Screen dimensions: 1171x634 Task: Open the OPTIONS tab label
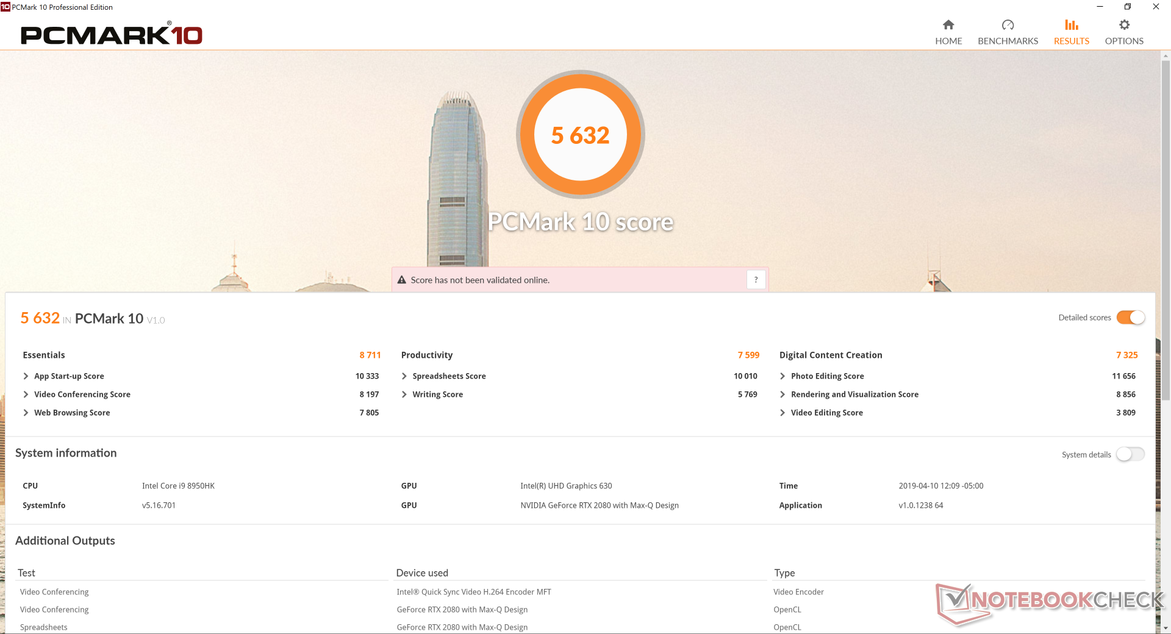[x=1124, y=41]
